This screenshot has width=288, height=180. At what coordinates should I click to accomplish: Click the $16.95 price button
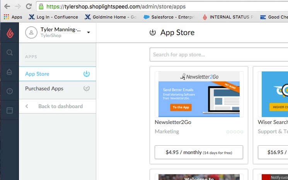pos(273,152)
